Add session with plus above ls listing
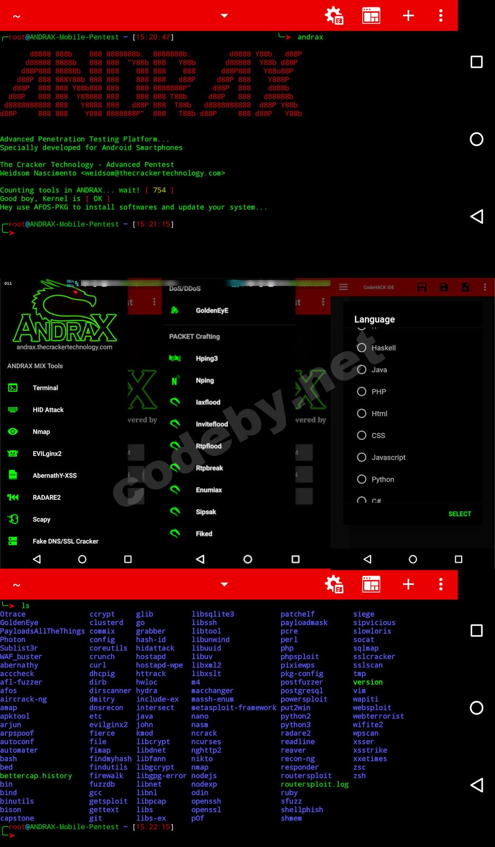The image size is (495, 847). coord(408,584)
